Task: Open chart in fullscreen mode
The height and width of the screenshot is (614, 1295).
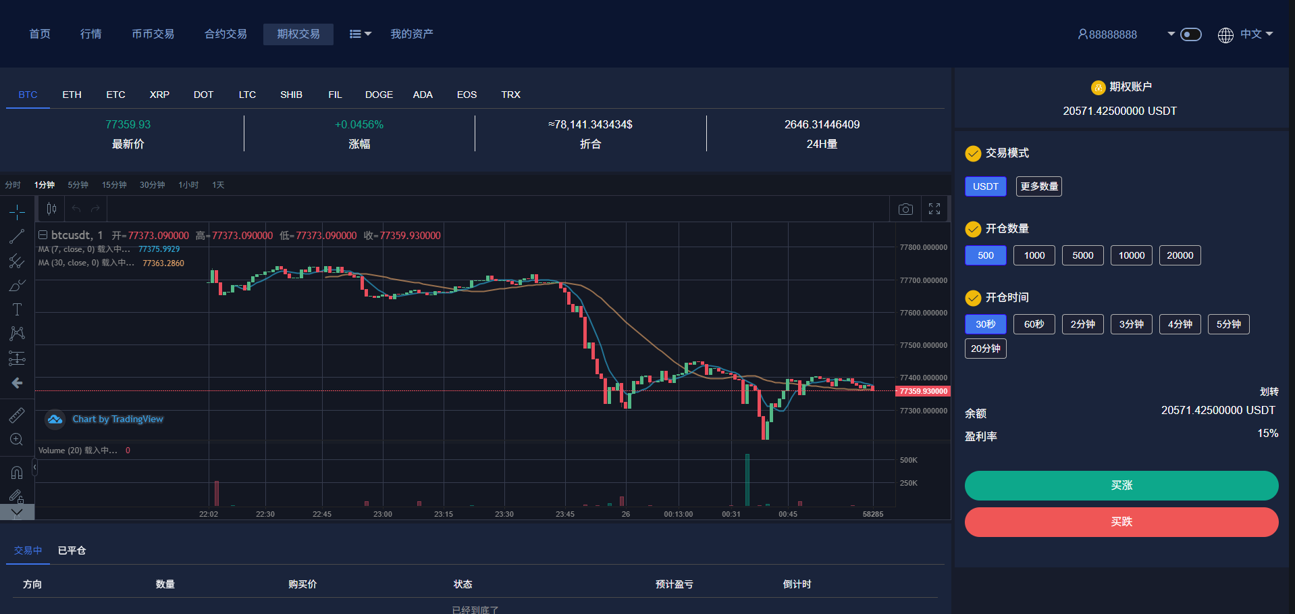Action: [934, 209]
